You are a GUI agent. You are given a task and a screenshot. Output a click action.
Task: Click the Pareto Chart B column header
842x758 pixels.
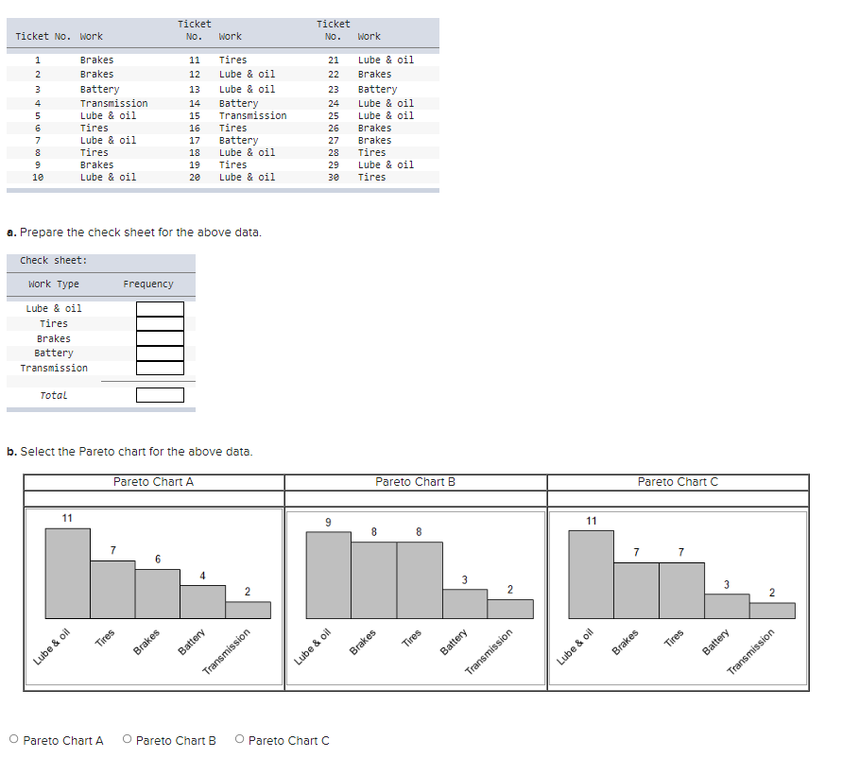click(x=415, y=482)
